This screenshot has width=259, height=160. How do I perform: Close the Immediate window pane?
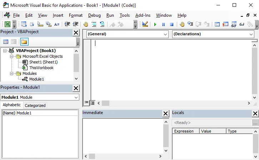pos(165,114)
